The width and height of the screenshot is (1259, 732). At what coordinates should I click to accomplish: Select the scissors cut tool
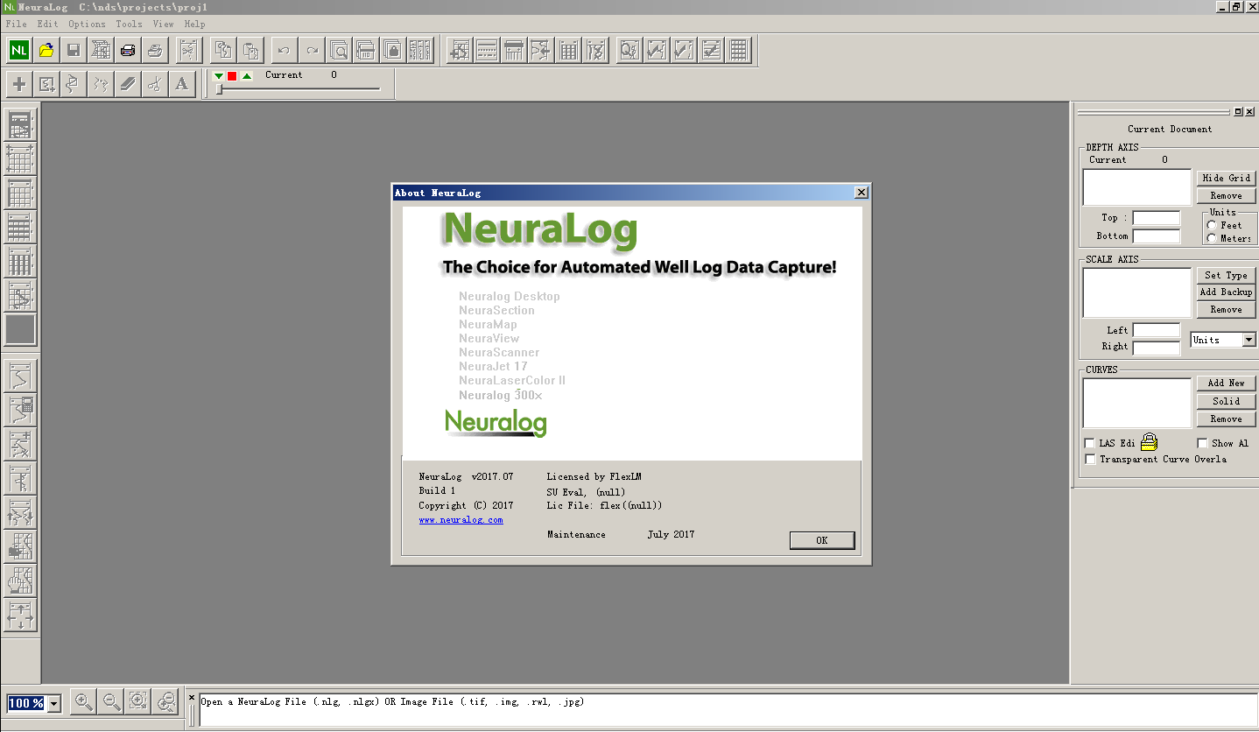(155, 84)
